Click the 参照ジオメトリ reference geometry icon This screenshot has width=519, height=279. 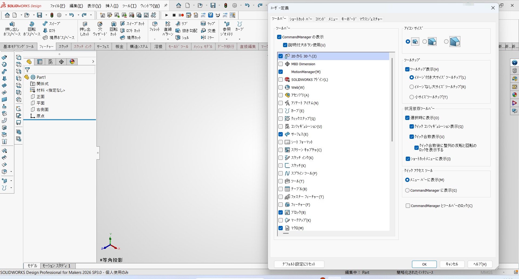coord(227,24)
